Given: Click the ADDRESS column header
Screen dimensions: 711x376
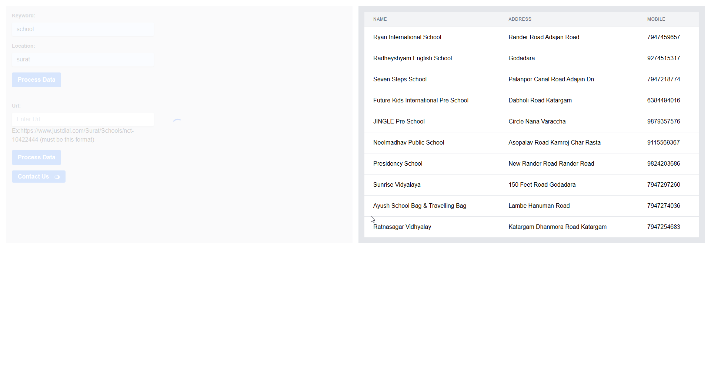Looking at the screenshot, I should (x=520, y=19).
